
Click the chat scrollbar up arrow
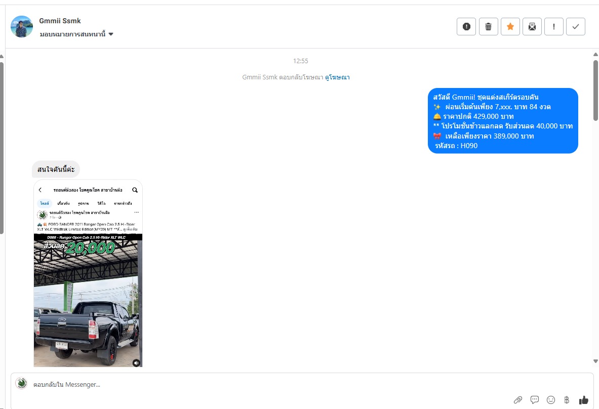tap(595, 55)
